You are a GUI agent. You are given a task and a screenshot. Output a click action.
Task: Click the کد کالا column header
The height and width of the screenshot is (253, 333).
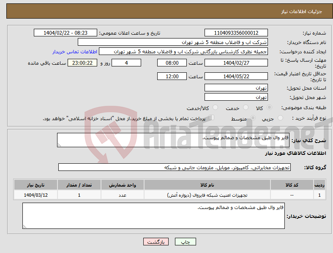pos(292,185)
